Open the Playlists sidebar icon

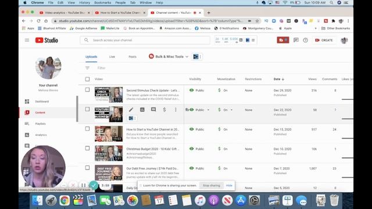[x=27, y=124]
